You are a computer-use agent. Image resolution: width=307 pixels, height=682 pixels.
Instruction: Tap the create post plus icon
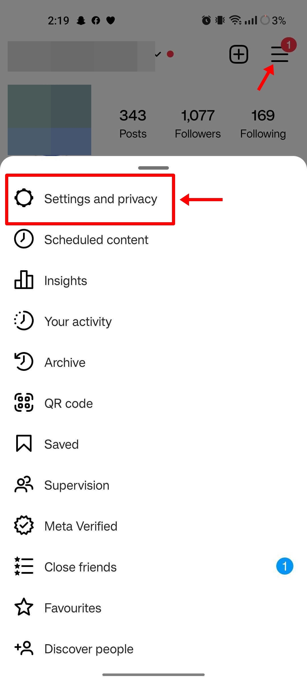coord(238,54)
